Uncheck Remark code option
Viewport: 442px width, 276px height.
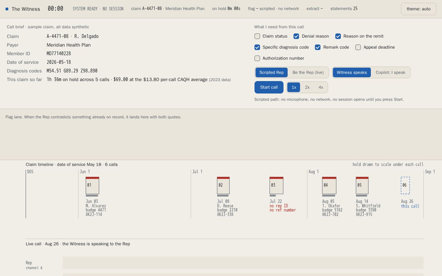point(318,47)
